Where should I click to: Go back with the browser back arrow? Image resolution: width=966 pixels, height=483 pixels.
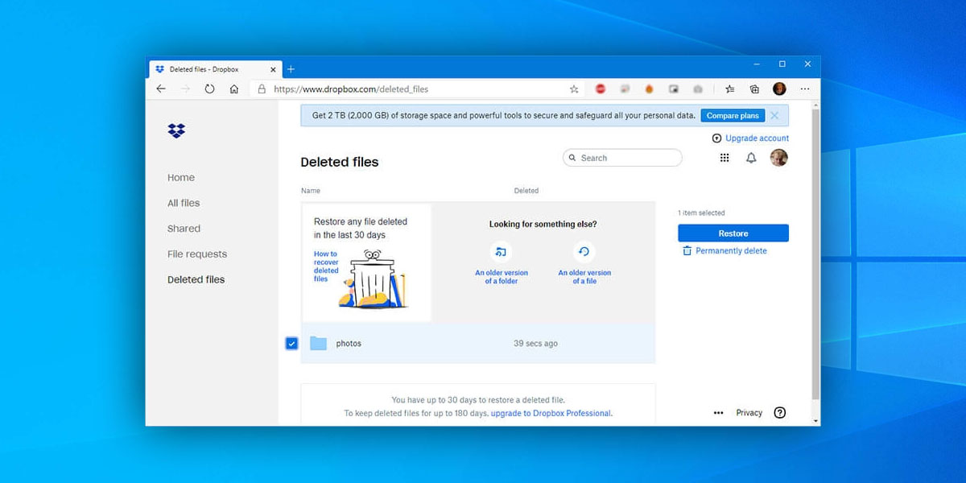(161, 89)
